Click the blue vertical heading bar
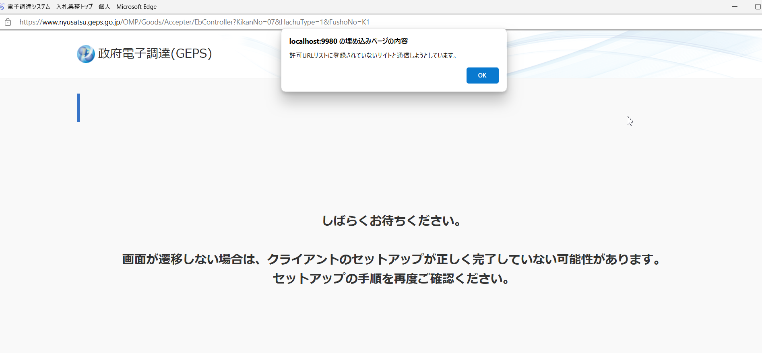Viewport: 762px width, 353px height. point(78,108)
